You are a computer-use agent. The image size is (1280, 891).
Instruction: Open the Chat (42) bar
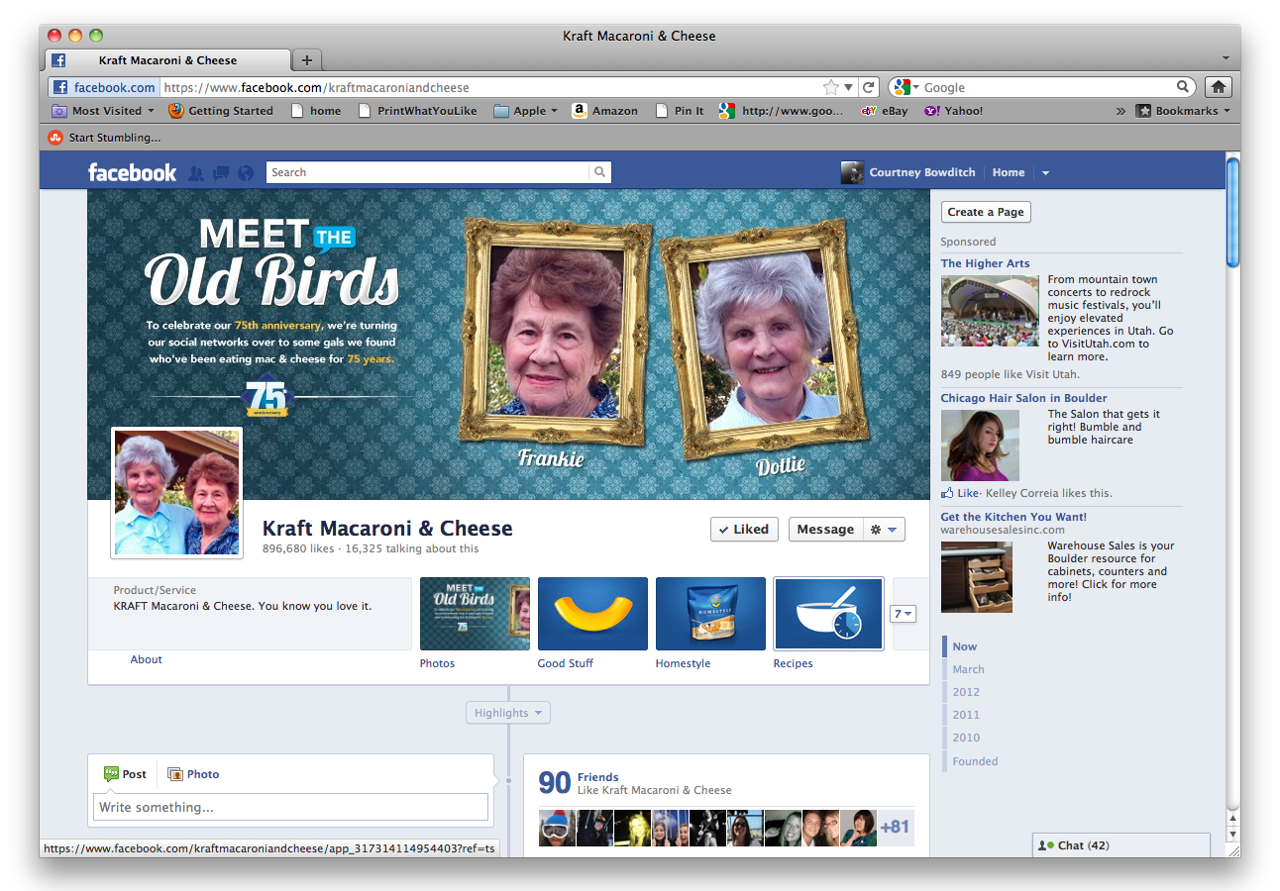1121,845
